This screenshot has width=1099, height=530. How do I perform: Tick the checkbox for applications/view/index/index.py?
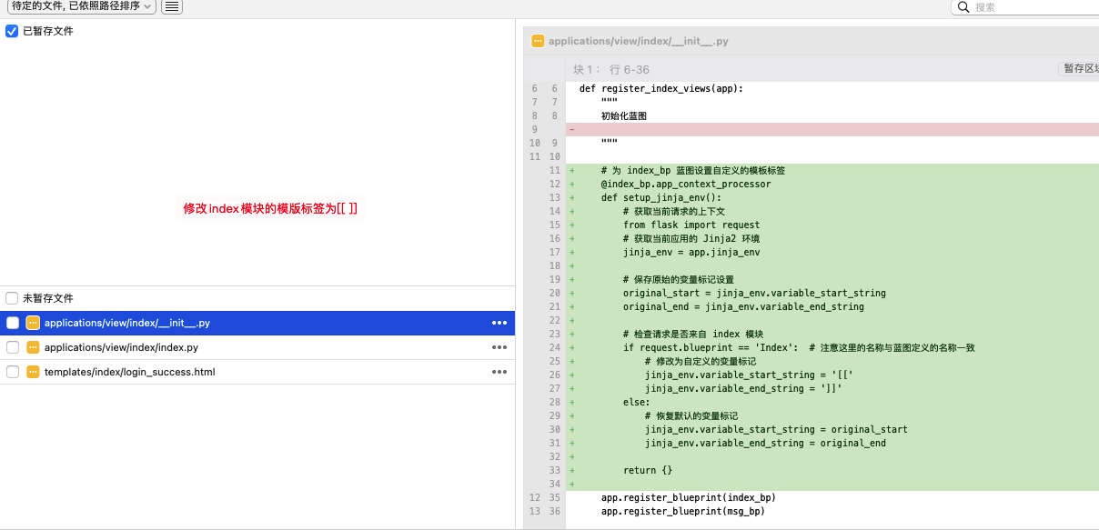click(13, 347)
